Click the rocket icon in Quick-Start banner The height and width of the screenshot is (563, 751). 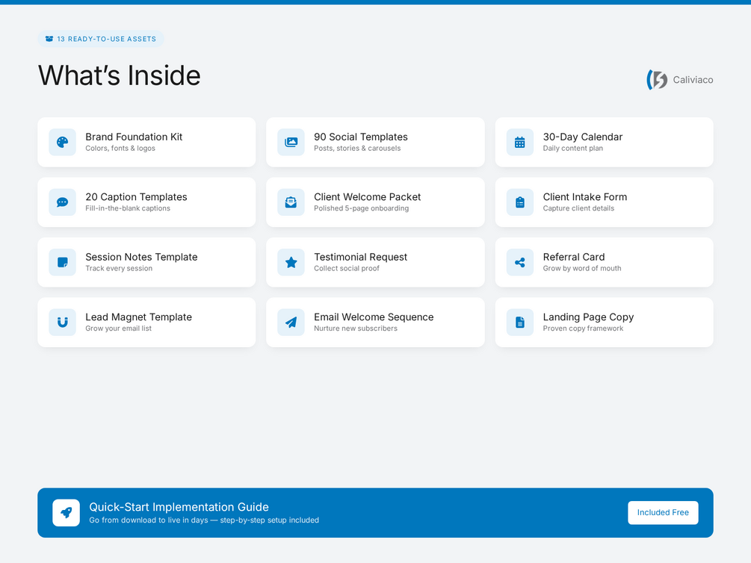click(x=66, y=513)
